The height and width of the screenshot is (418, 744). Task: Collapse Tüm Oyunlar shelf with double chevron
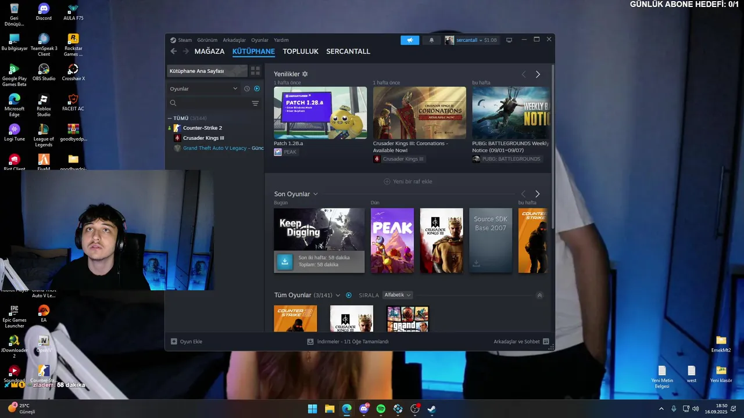539,296
